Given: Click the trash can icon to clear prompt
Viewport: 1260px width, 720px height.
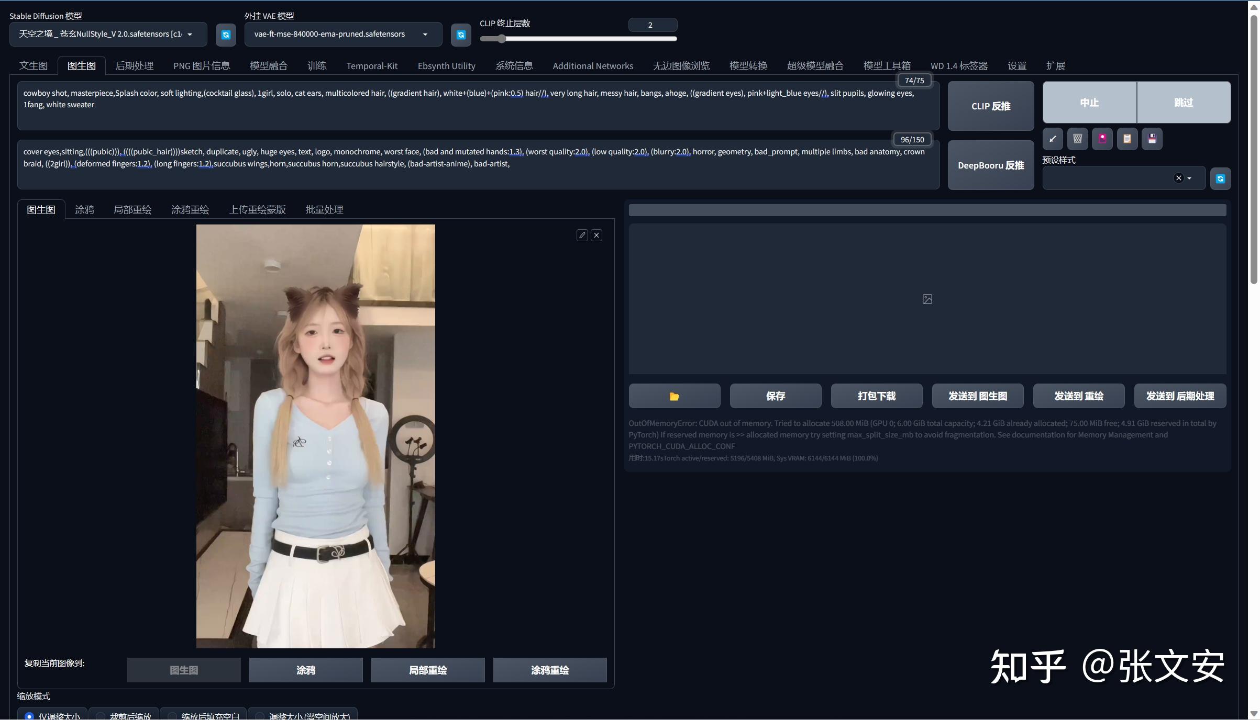Looking at the screenshot, I should click(x=1077, y=139).
